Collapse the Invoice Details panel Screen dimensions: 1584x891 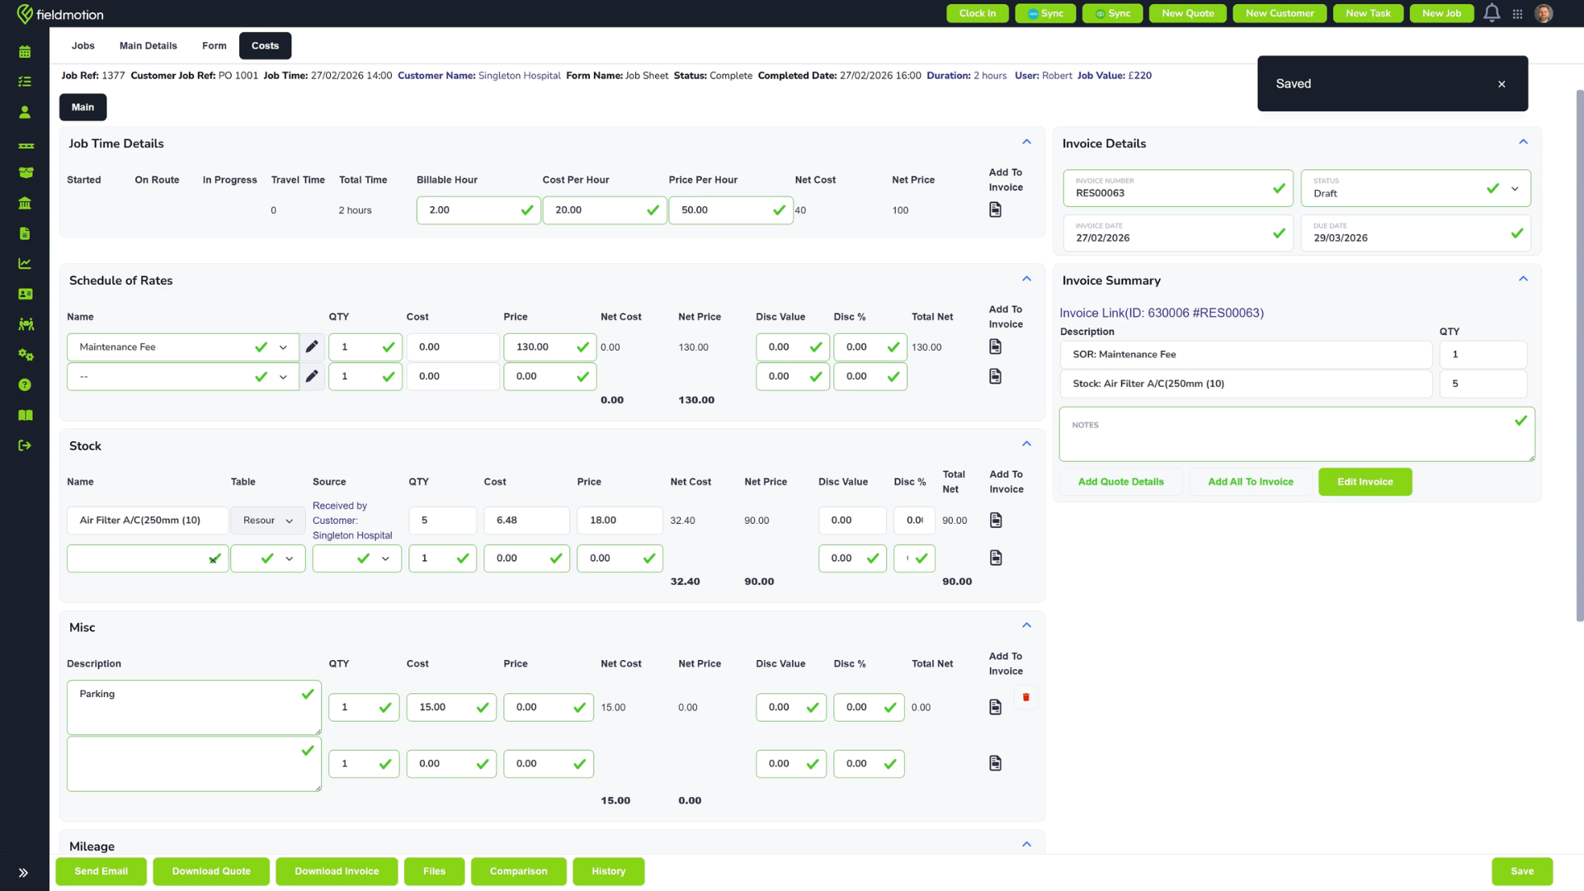[x=1523, y=142]
